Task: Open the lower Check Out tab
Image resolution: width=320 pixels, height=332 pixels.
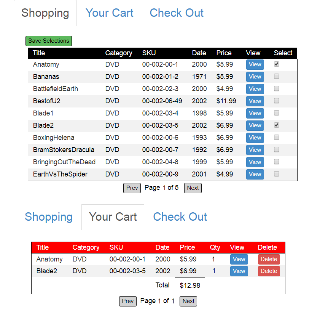Action: point(180,217)
